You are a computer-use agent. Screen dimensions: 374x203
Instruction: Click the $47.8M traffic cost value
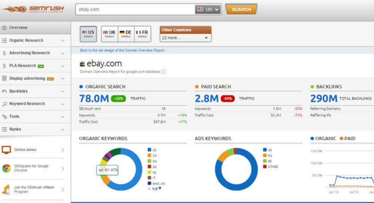(160, 122)
